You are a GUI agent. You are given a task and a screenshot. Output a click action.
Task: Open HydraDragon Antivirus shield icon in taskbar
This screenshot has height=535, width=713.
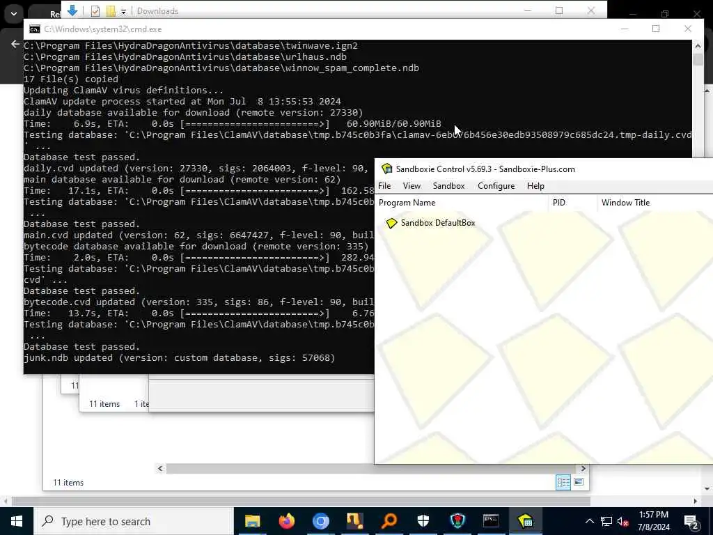(x=457, y=521)
